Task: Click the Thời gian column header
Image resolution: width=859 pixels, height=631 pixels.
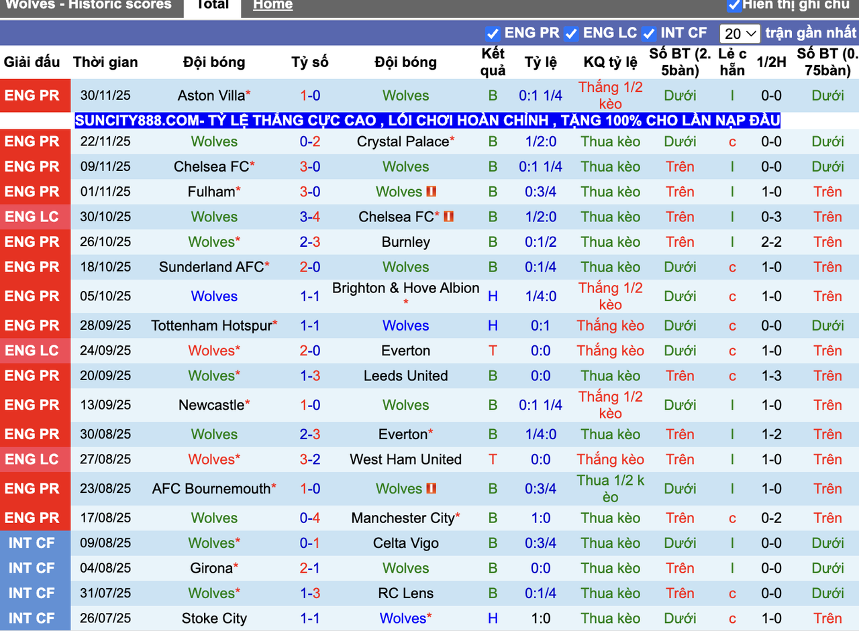Action: point(105,62)
